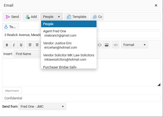Center align text
The width and height of the screenshot is (163, 117).
(37, 45)
